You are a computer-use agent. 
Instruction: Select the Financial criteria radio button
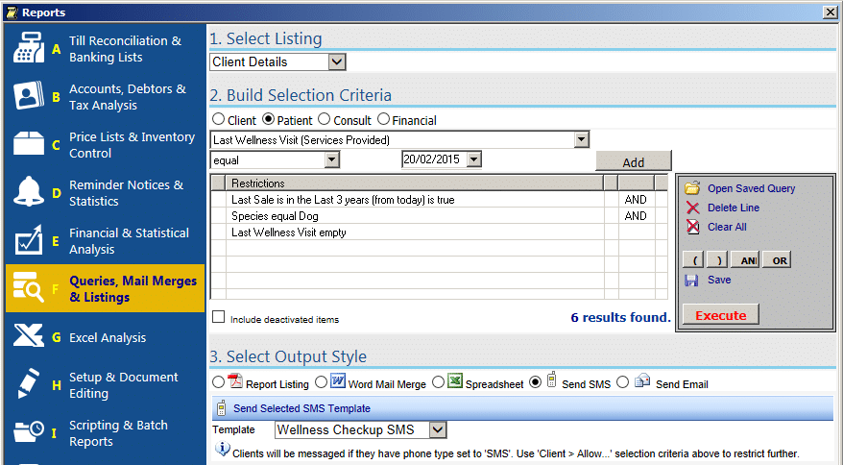(x=383, y=119)
